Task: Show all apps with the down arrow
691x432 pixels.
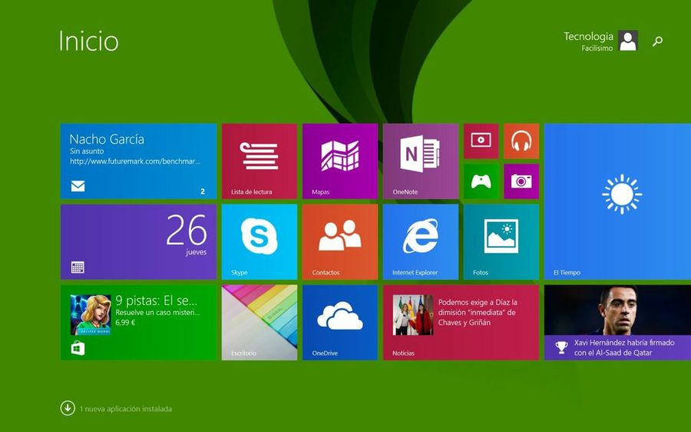Action: click(68, 408)
